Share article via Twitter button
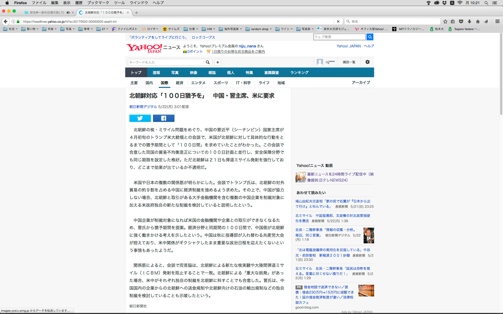Viewport: 503px width, 314px height. coord(140,118)
